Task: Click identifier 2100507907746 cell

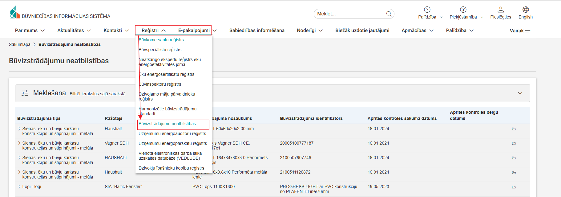Action: coord(295,158)
